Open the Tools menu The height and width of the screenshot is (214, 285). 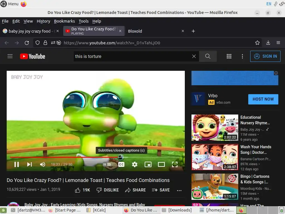(83, 21)
